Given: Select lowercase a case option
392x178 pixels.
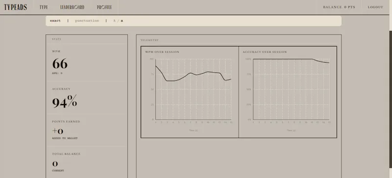Looking at the screenshot, I should click(x=122, y=21).
